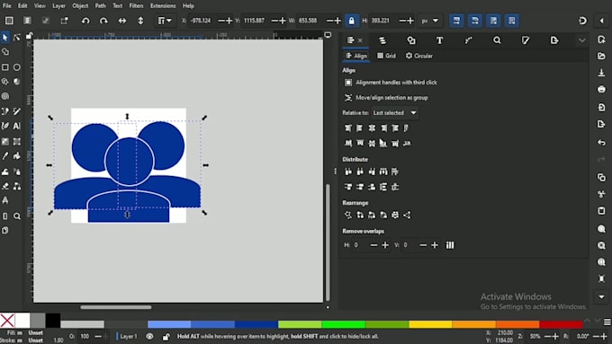Open the align options dropdown in toolbar
The width and height of the screenshot is (612, 344).
coord(165,21)
